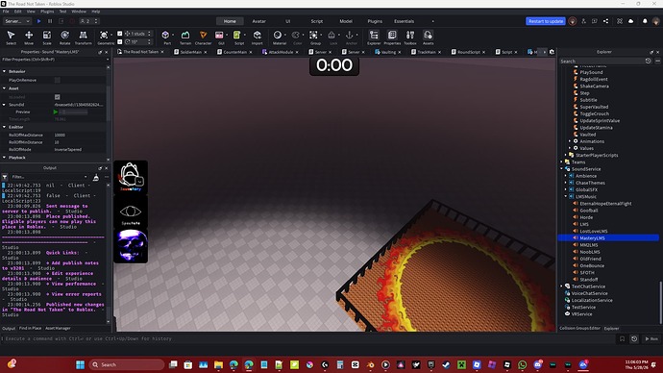Click Restart to update button
This screenshot has height=373, width=663.
[x=546, y=21]
